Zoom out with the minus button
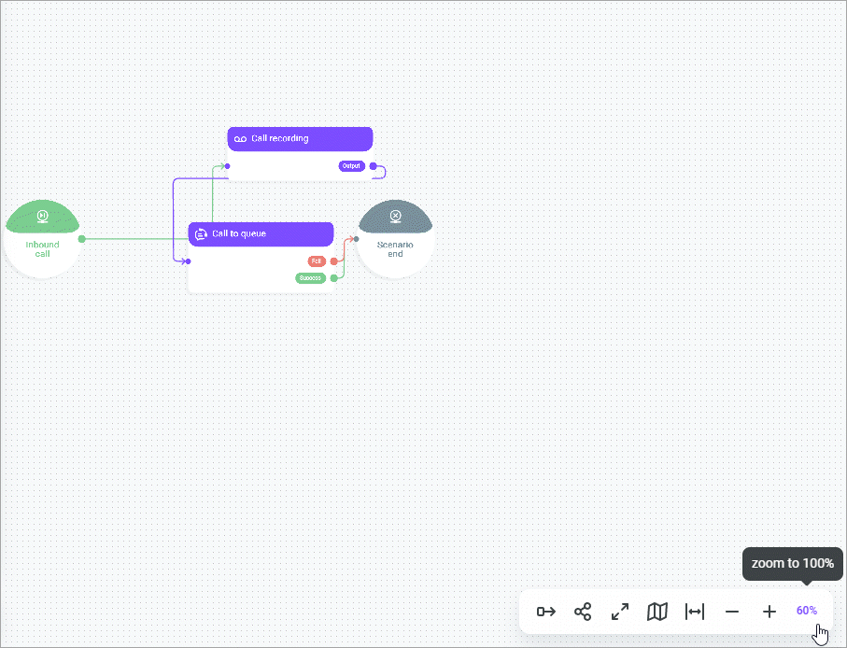847x648 pixels. point(732,612)
